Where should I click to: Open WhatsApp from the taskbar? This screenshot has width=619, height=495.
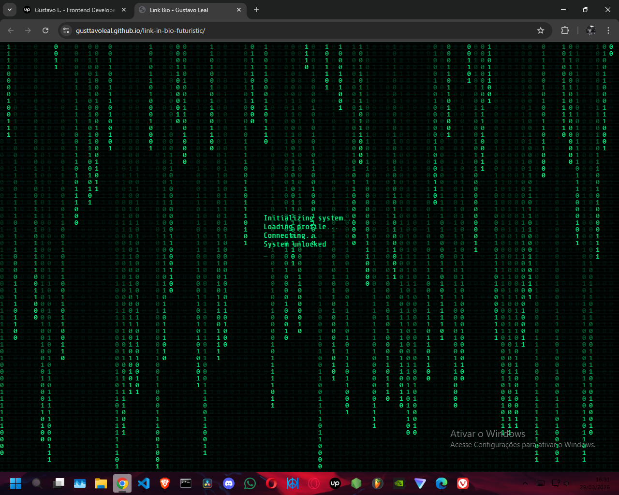(250, 483)
